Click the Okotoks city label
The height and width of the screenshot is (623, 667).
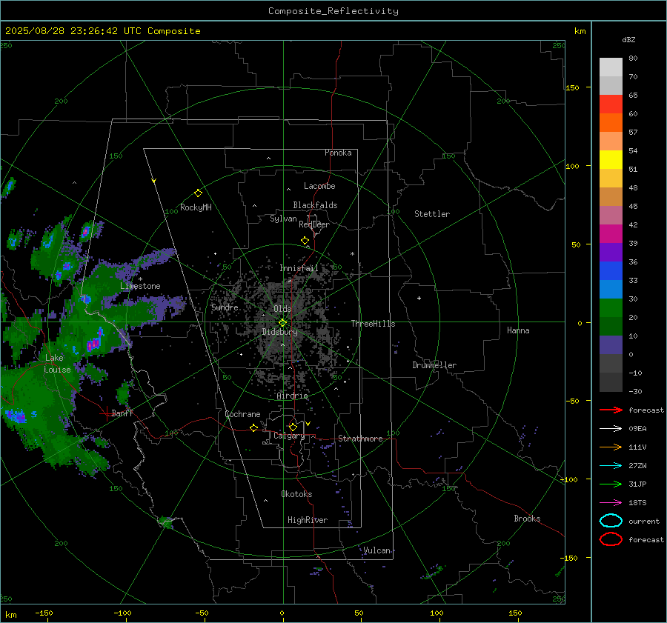pos(296,494)
